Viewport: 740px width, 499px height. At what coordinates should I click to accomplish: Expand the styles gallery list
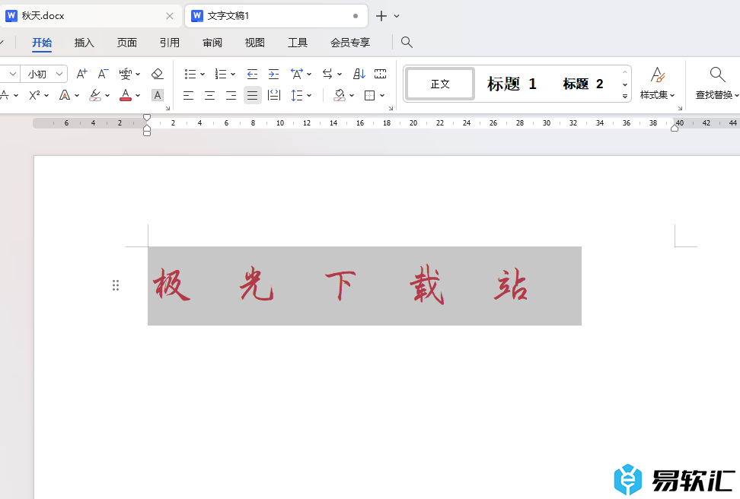pyautogui.click(x=625, y=96)
